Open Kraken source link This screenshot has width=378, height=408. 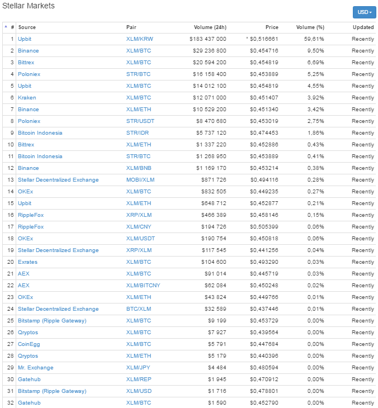coord(27,98)
